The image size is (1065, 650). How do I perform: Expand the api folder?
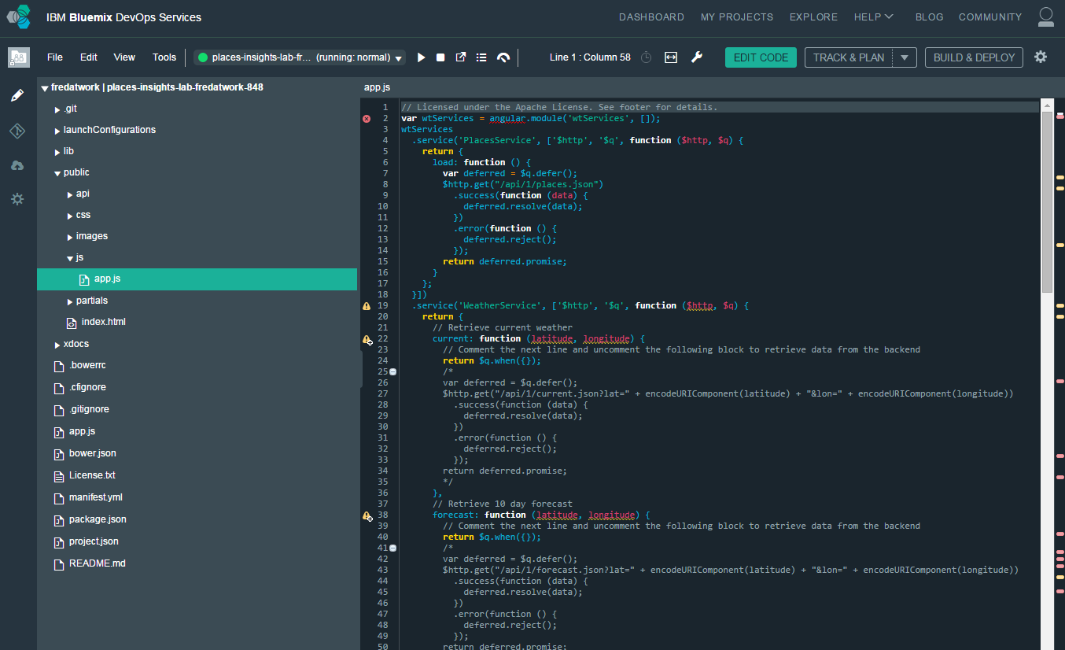click(70, 194)
